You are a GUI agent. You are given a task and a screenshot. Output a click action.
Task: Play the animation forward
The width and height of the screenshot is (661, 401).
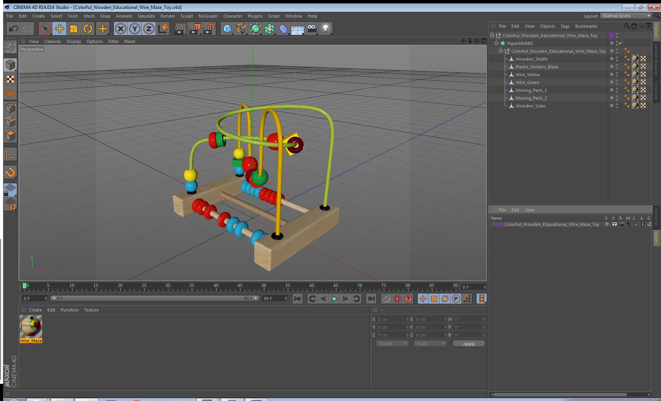[x=334, y=299]
